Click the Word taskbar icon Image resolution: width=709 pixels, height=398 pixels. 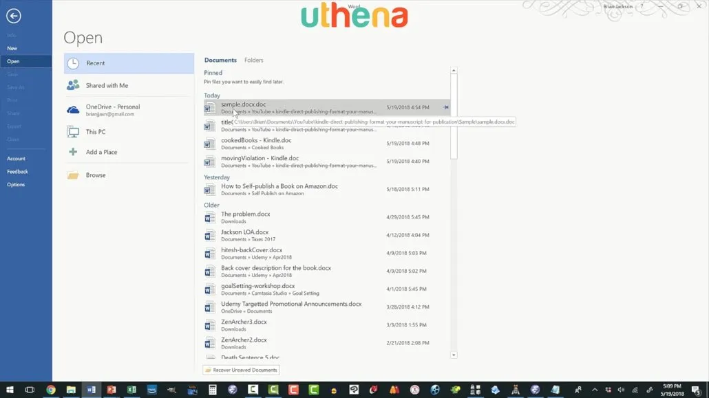(x=92, y=390)
